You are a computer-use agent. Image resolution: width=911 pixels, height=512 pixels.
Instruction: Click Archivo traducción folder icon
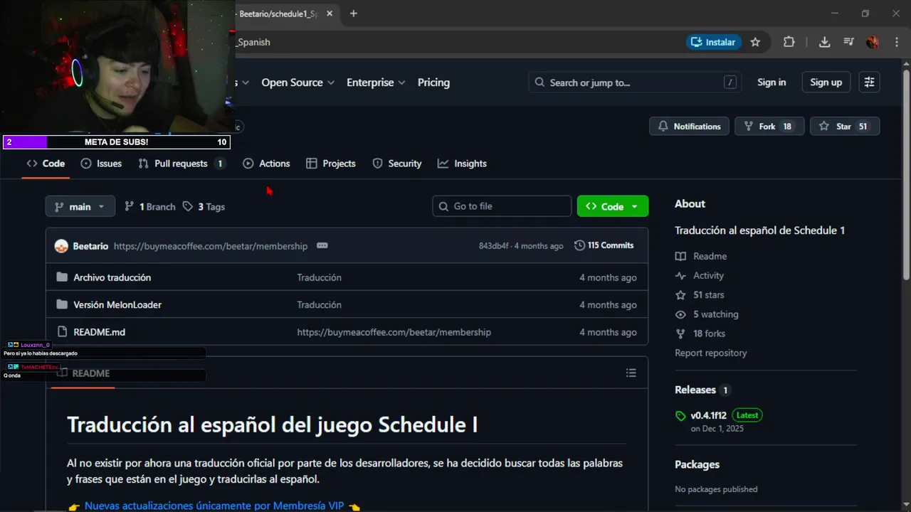(61, 277)
